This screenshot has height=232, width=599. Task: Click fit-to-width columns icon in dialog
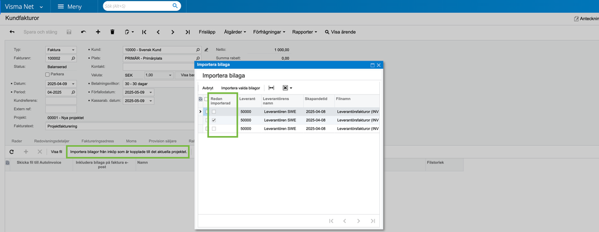pyautogui.click(x=271, y=88)
